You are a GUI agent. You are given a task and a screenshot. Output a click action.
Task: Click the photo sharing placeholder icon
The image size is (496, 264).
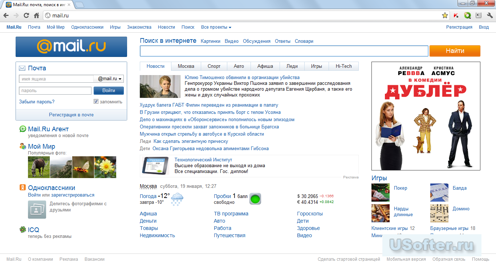(x=37, y=209)
